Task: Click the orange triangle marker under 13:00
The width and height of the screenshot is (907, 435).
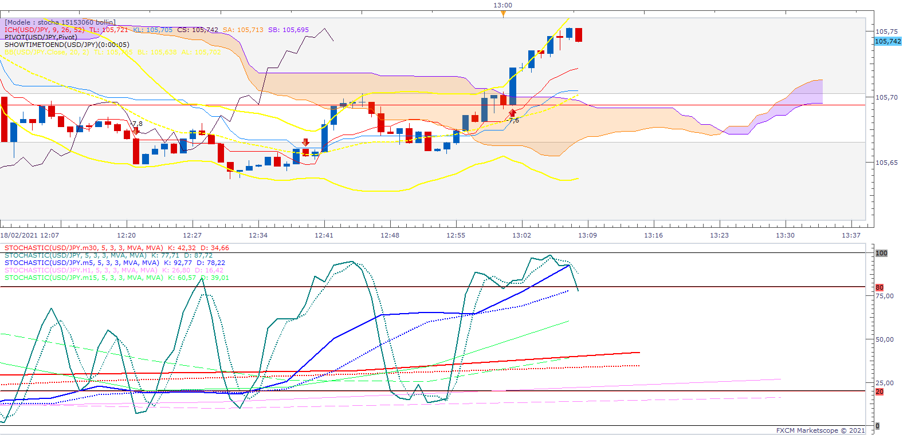Action: [503, 14]
